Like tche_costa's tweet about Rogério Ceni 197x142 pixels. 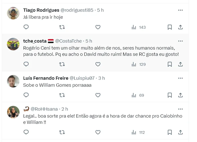(98, 64)
